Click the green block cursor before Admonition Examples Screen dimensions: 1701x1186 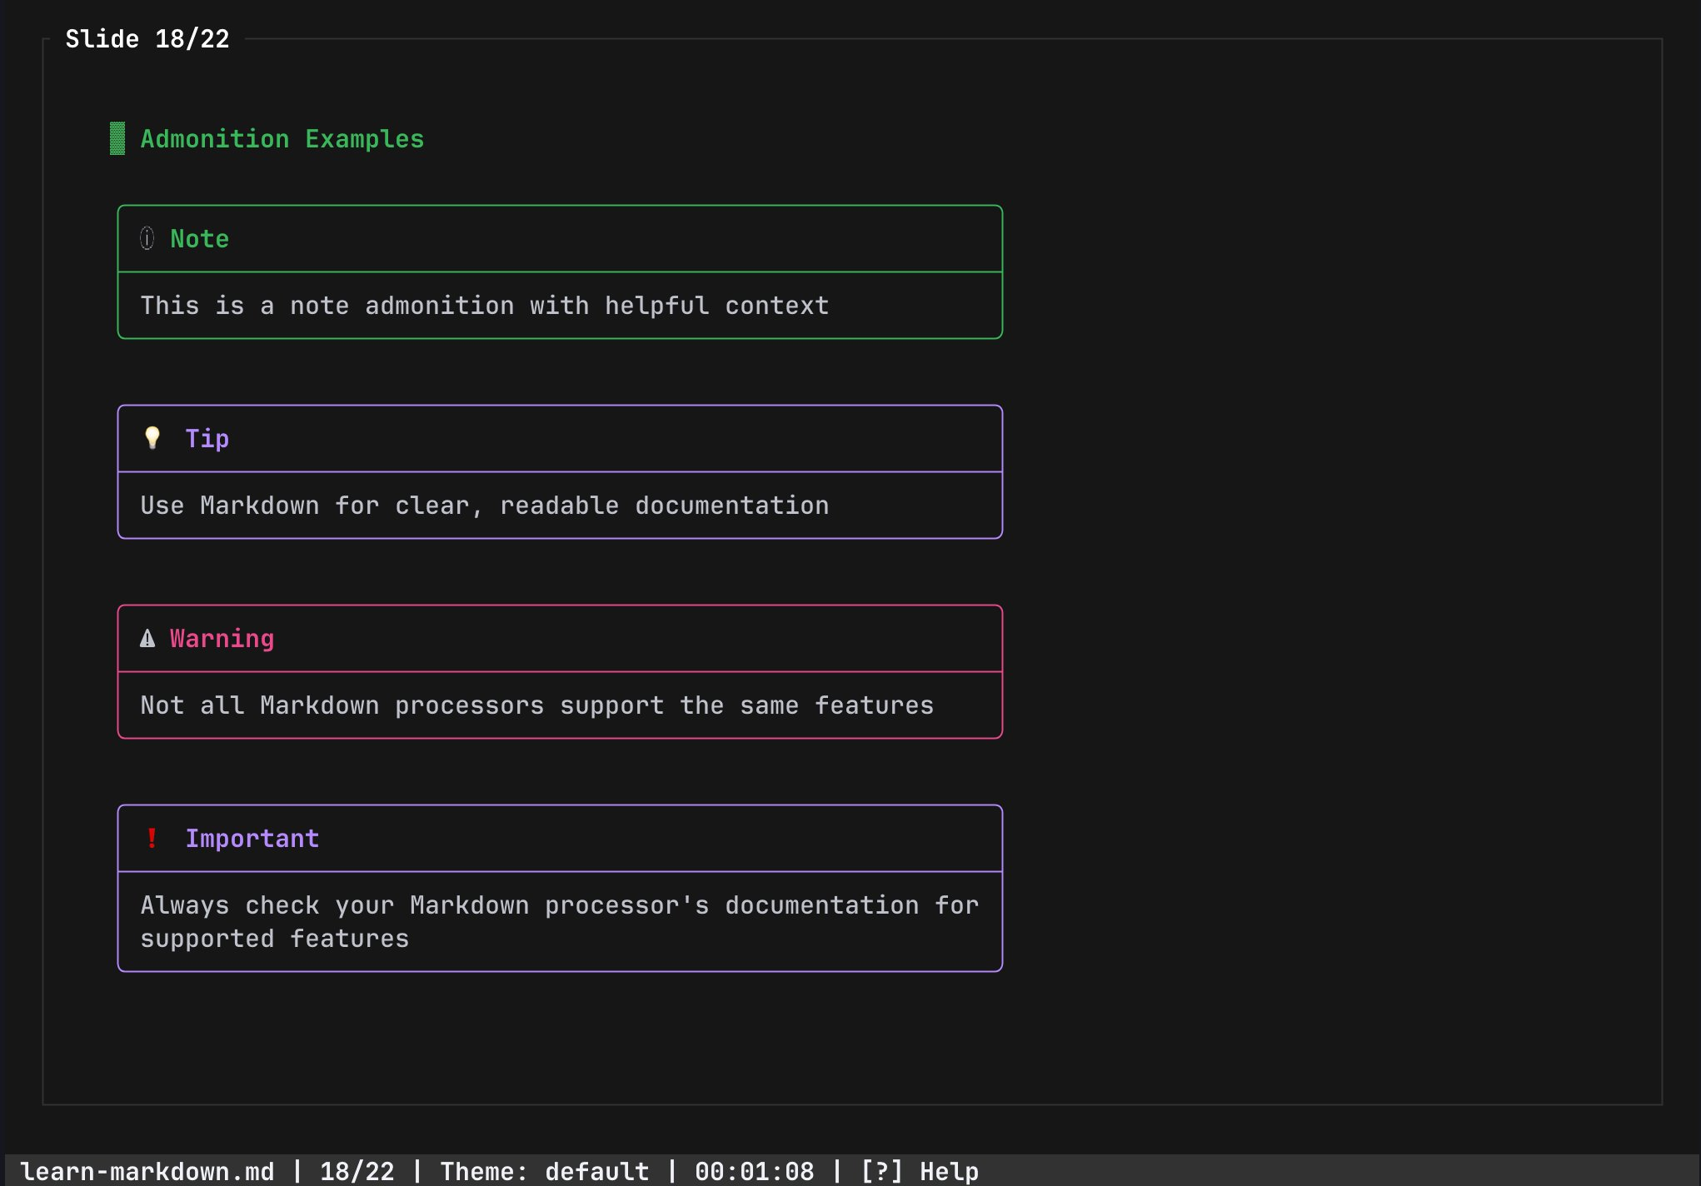116,138
